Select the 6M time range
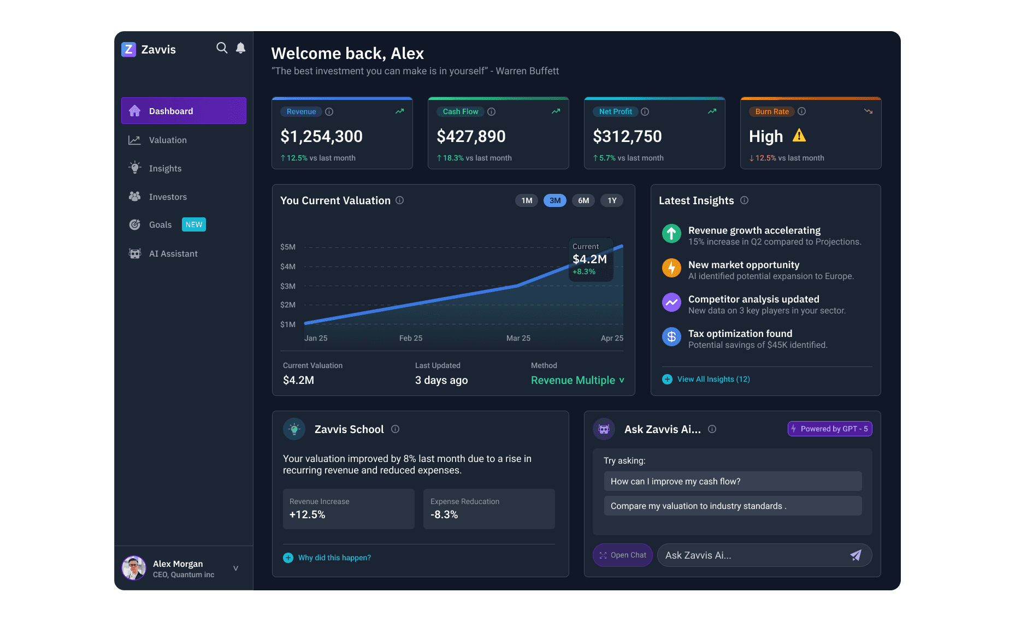Screen dimensions: 1015x622 pyautogui.click(x=583, y=200)
